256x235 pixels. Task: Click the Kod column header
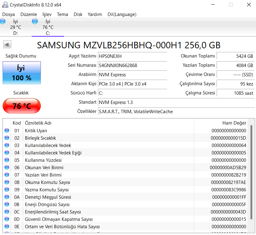point(17,123)
